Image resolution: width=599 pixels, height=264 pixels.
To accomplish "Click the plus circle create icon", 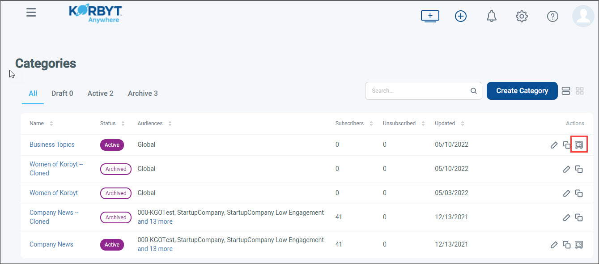I will click(460, 17).
